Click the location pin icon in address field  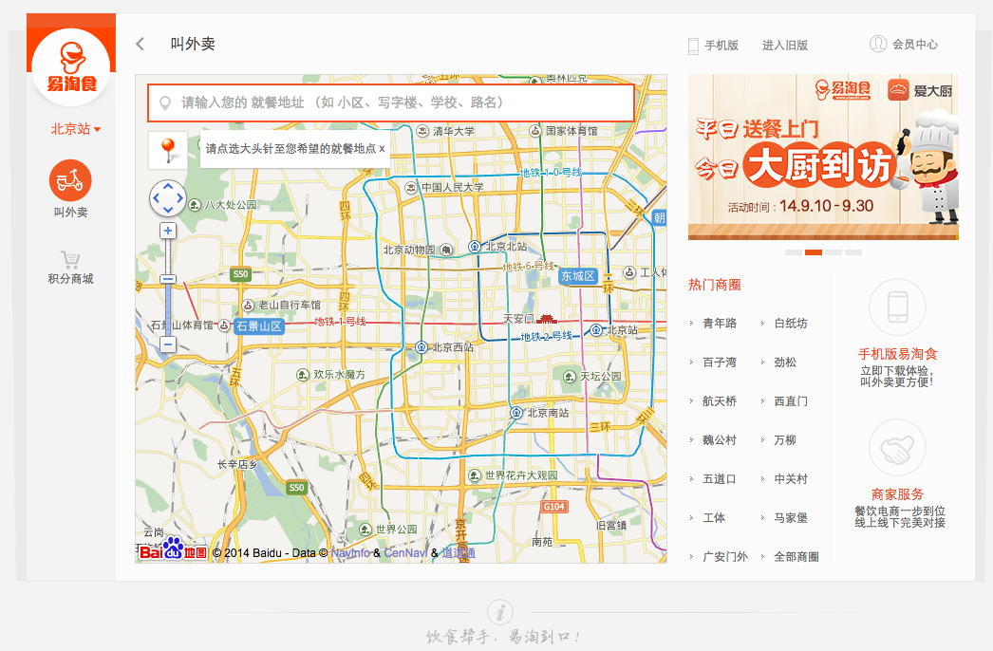(164, 102)
